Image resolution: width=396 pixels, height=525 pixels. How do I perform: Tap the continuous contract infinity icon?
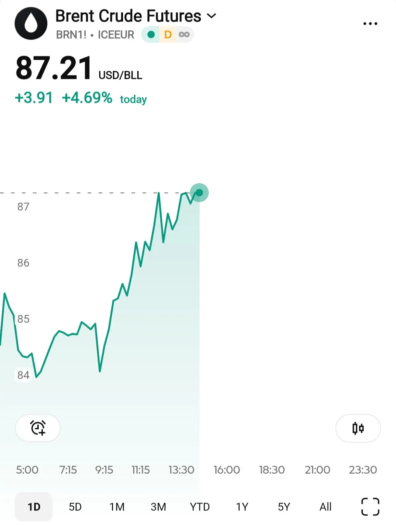[x=184, y=34]
